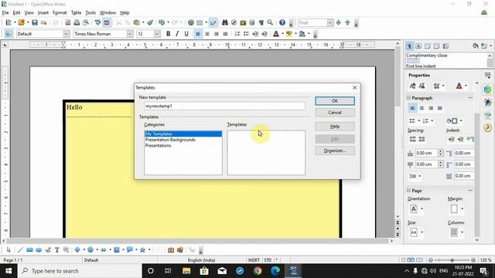Toggle the Show Draw Functions icon
This screenshot has height=278, width=495.
(213, 22)
